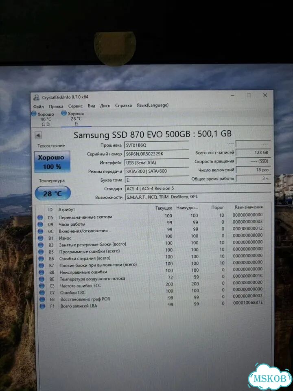Click the 28 °C temperature button
This screenshot has width=293, height=391.
point(52,193)
